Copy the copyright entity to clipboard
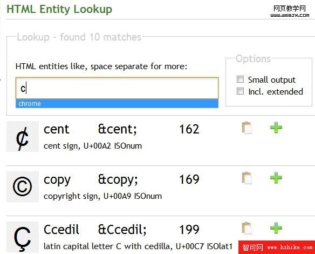Viewport: 315px width, 254px height. [x=247, y=178]
